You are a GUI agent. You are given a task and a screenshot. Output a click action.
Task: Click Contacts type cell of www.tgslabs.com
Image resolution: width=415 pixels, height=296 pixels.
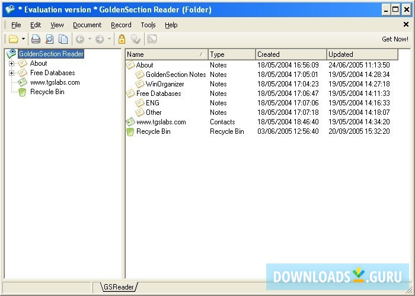(x=222, y=122)
